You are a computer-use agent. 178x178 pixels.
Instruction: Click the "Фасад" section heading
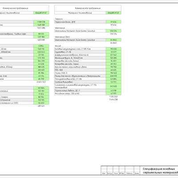pyautogui.click(x=58, y=46)
